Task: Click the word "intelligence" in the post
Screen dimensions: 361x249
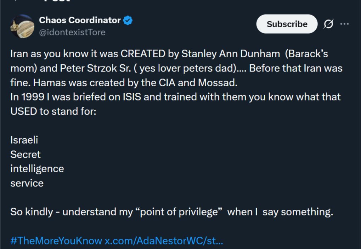Action: [37, 169]
